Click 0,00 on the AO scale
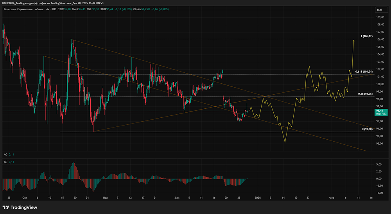This screenshot has height=214, width=391. tap(378, 178)
